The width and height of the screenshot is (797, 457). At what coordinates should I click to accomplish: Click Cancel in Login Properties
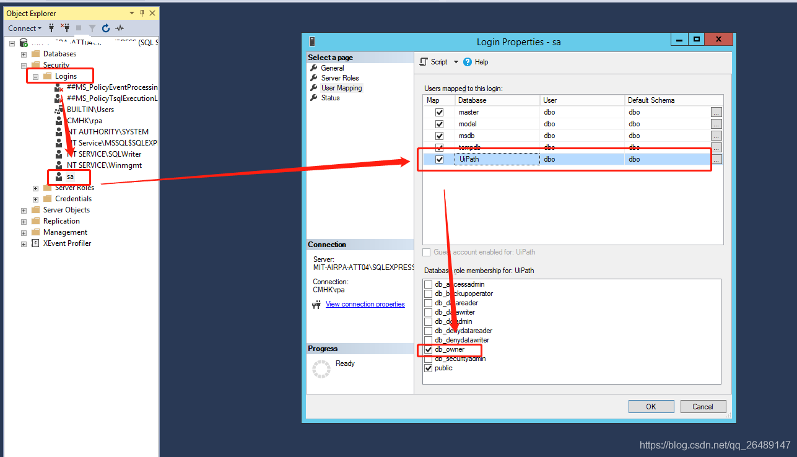(x=703, y=407)
